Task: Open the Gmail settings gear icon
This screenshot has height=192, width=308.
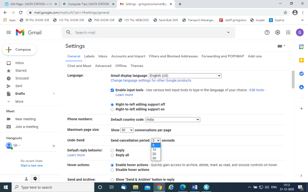Action: pos(278,32)
